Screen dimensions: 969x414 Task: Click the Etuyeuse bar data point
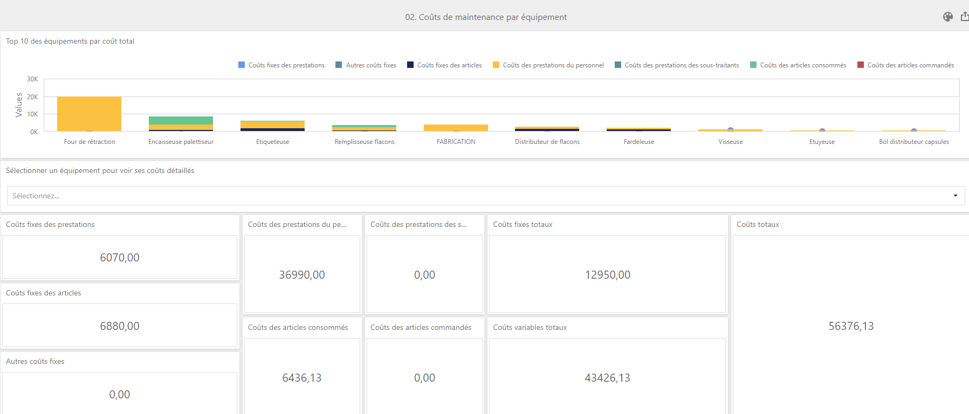(x=822, y=130)
